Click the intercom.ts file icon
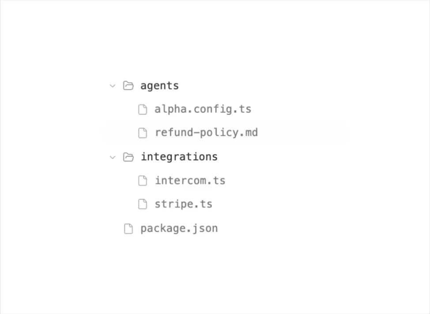 (x=143, y=181)
